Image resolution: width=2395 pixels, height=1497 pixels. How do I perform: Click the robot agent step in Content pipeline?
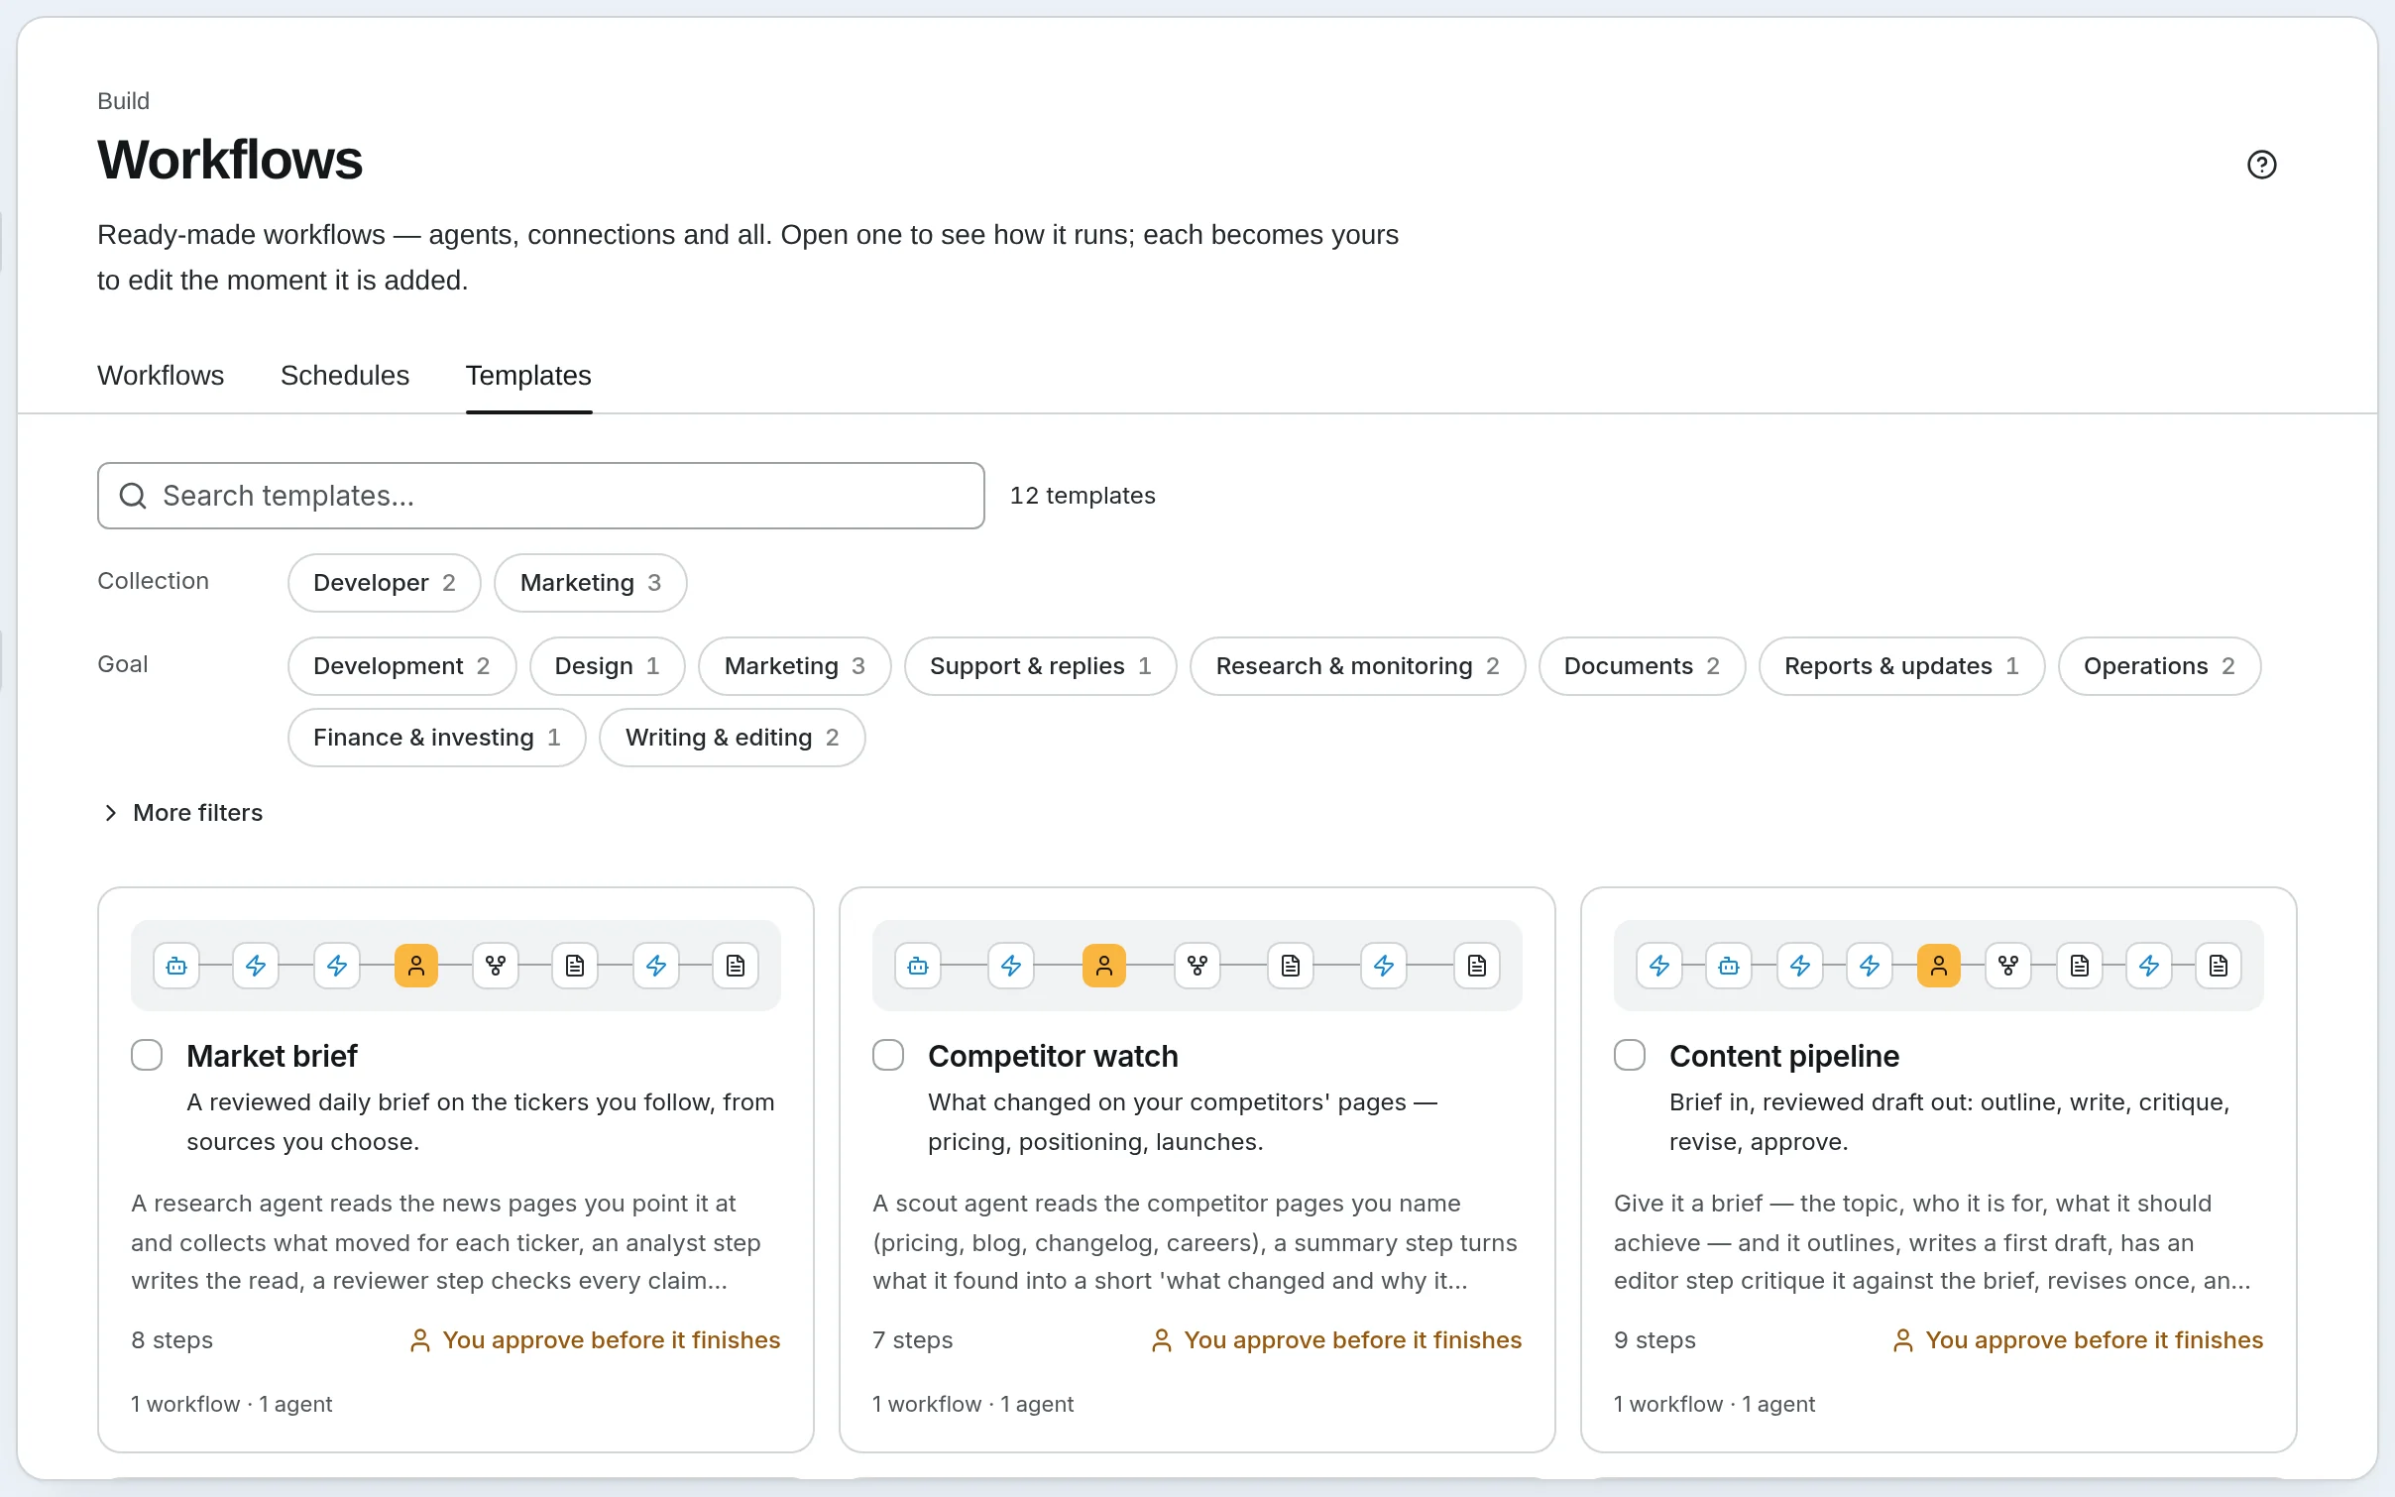tap(1729, 966)
